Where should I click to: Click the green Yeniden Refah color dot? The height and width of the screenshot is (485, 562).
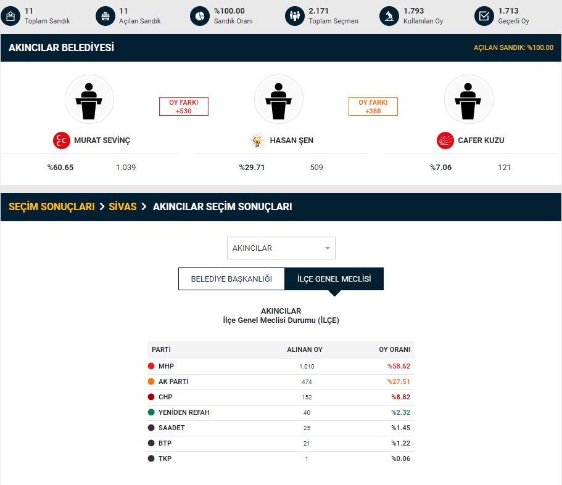(x=151, y=412)
